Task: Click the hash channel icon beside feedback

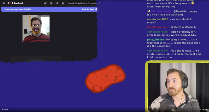Action: pyautogui.click(x=4, y=3)
